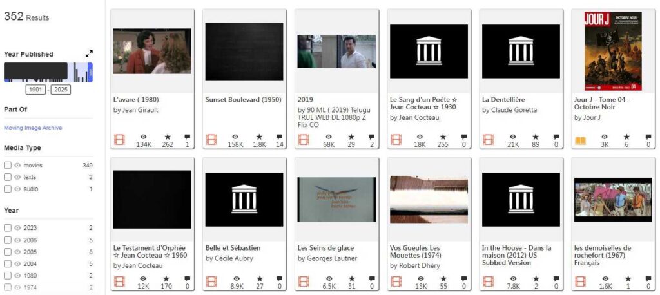Check the 1980 year filter

[8, 276]
